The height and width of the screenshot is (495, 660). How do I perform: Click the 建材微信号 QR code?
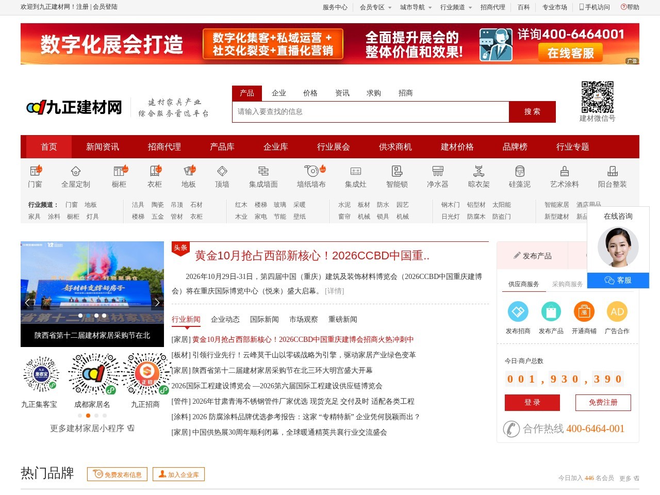point(598,97)
